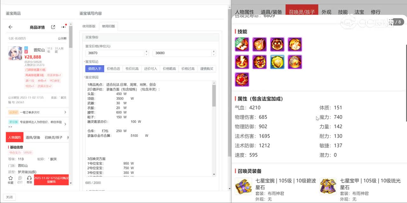Screen dimensions: 407x203
Task: Select 道具/装备 tab in product detail panel
Action: [33, 137]
